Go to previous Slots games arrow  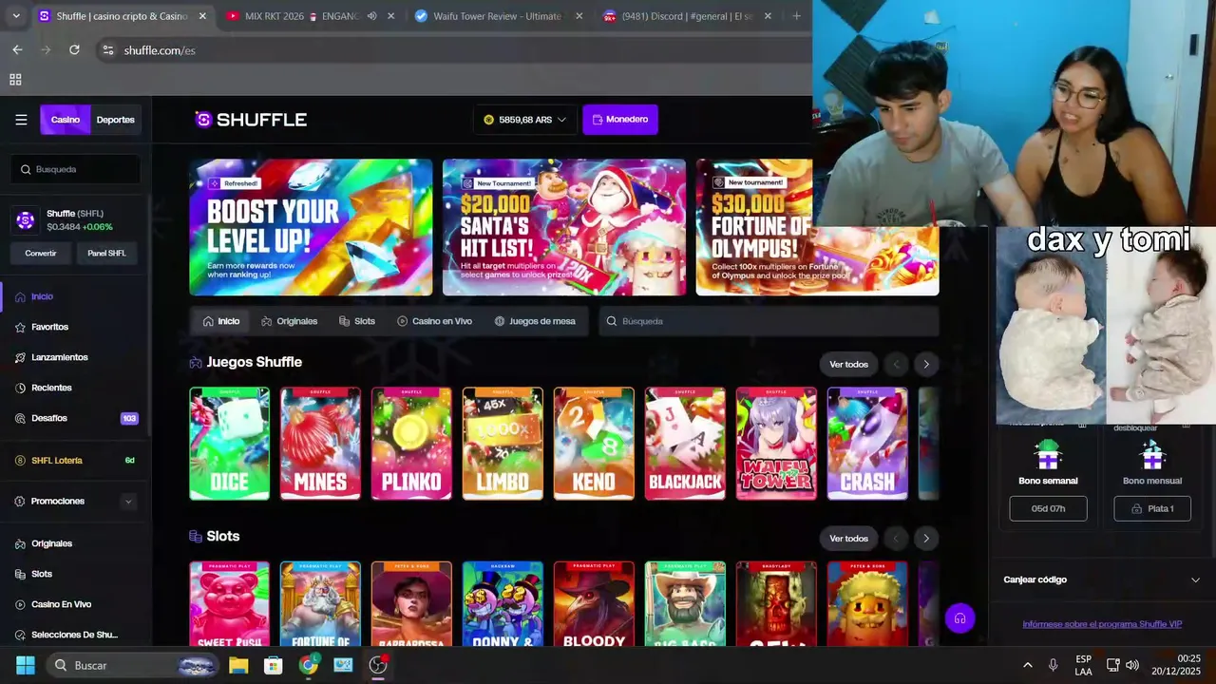(x=896, y=539)
